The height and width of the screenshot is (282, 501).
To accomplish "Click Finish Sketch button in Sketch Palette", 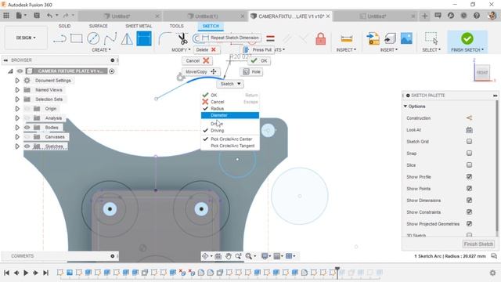I will click(478, 244).
